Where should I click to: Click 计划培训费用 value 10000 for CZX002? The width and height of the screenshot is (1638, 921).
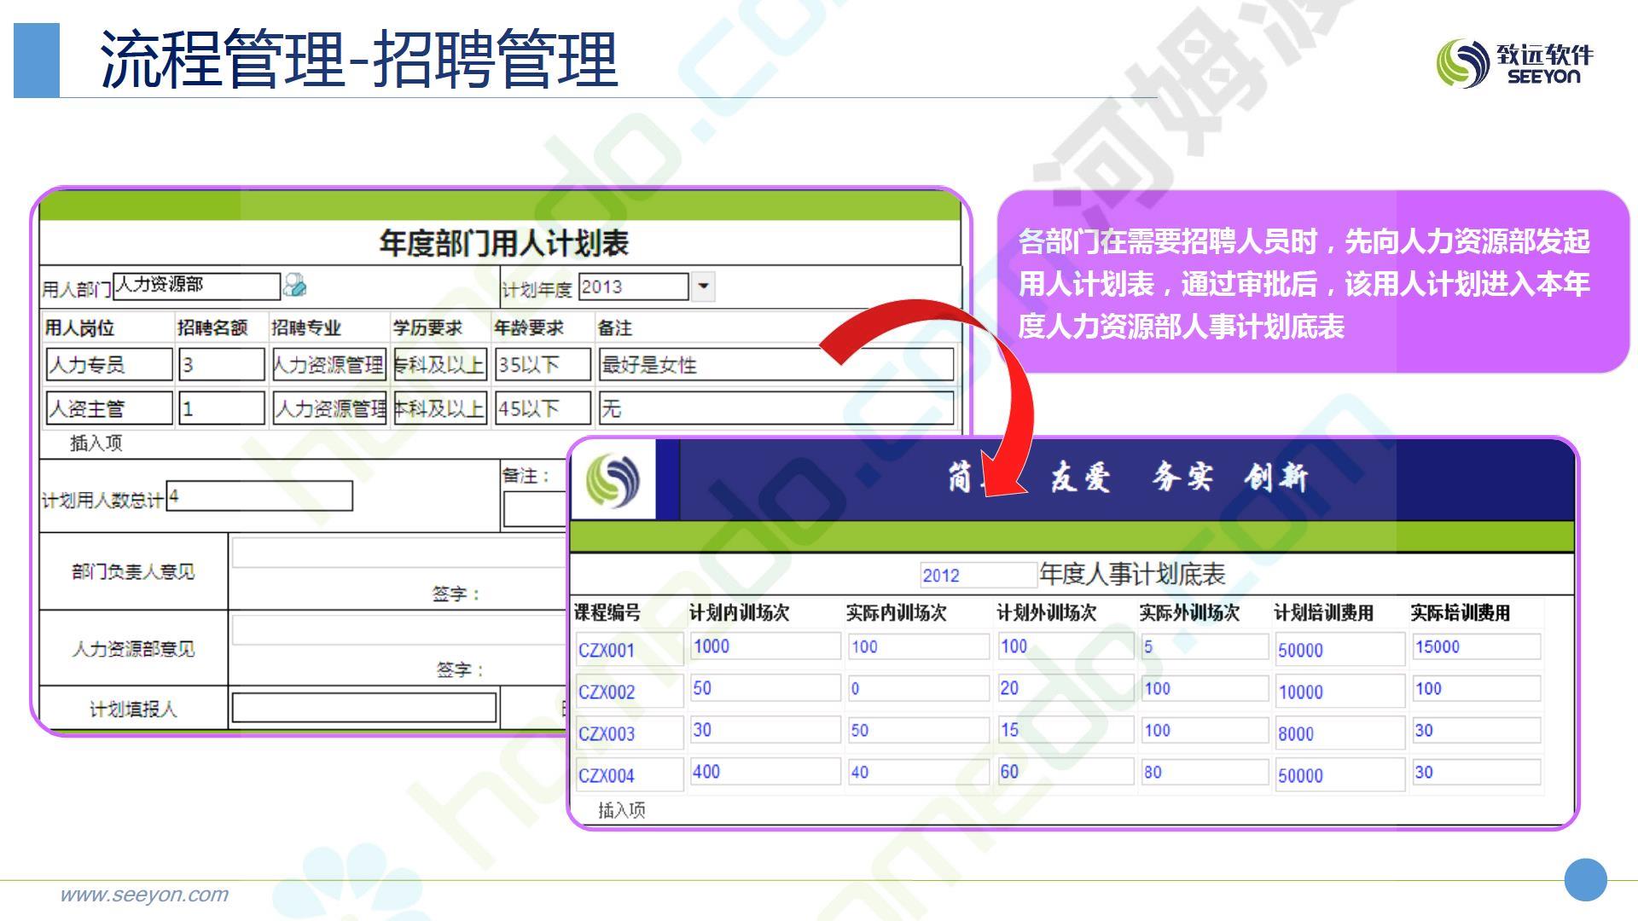click(x=1339, y=692)
